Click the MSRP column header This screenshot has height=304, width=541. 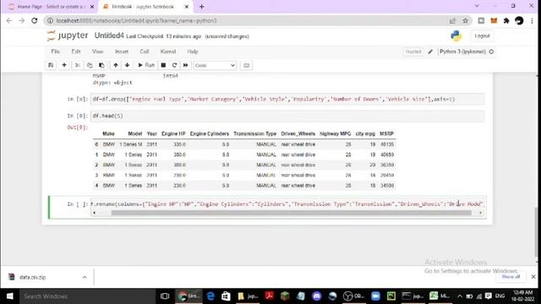[386, 133]
